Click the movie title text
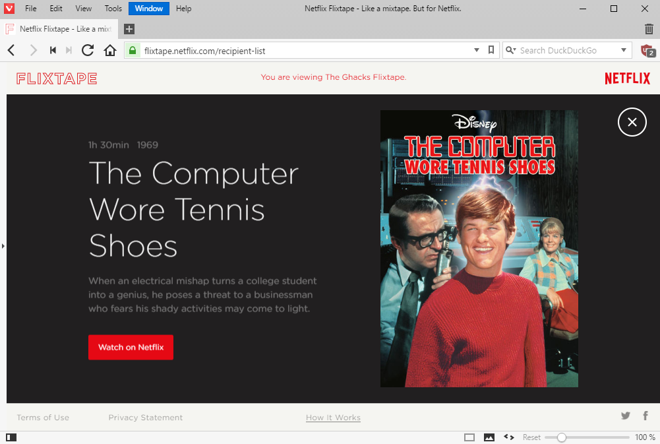 pos(194,209)
